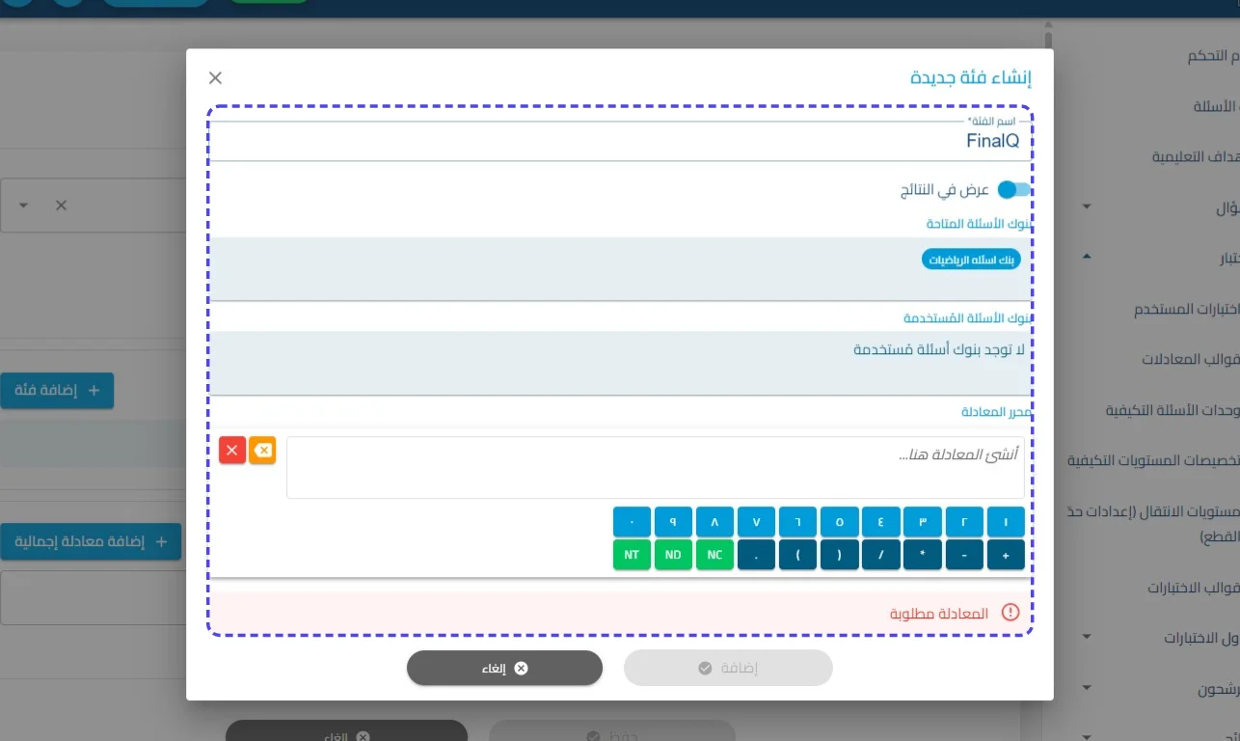
Task: Insert digit ٠ from the equation keypad
Action: 632,522
